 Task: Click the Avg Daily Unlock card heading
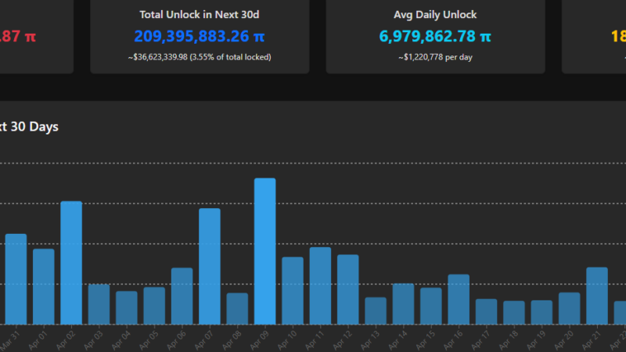[x=435, y=14]
